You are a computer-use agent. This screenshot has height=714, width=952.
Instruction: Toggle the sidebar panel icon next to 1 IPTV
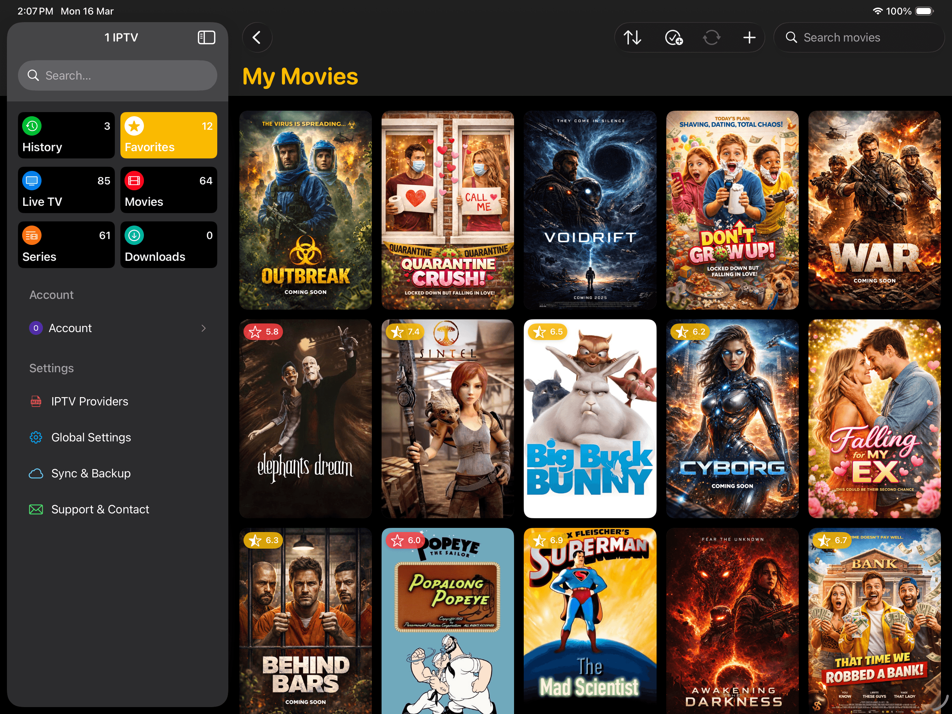coord(206,37)
